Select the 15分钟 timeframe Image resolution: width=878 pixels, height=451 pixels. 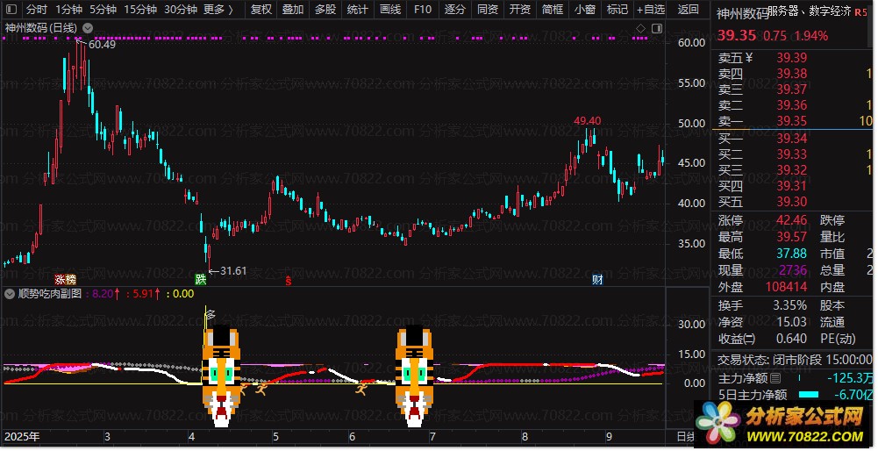(x=140, y=10)
